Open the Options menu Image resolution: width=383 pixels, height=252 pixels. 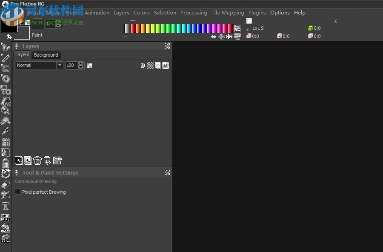[280, 13]
